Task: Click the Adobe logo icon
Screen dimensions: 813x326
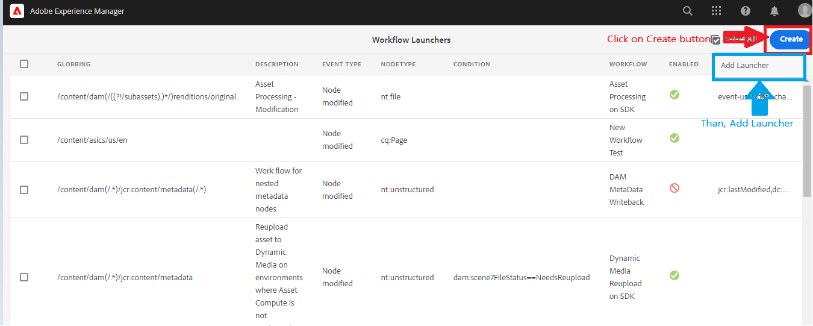Action: click(17, 11)
